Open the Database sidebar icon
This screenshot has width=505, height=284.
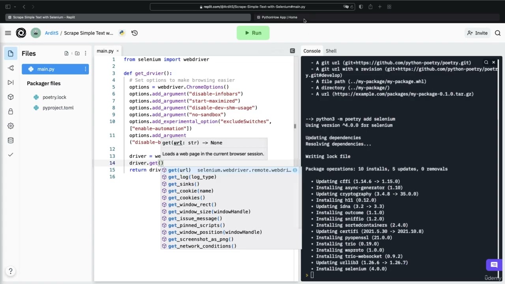coord(11,140)
